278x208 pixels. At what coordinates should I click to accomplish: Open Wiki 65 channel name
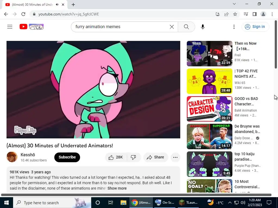[x=240, y=83]
